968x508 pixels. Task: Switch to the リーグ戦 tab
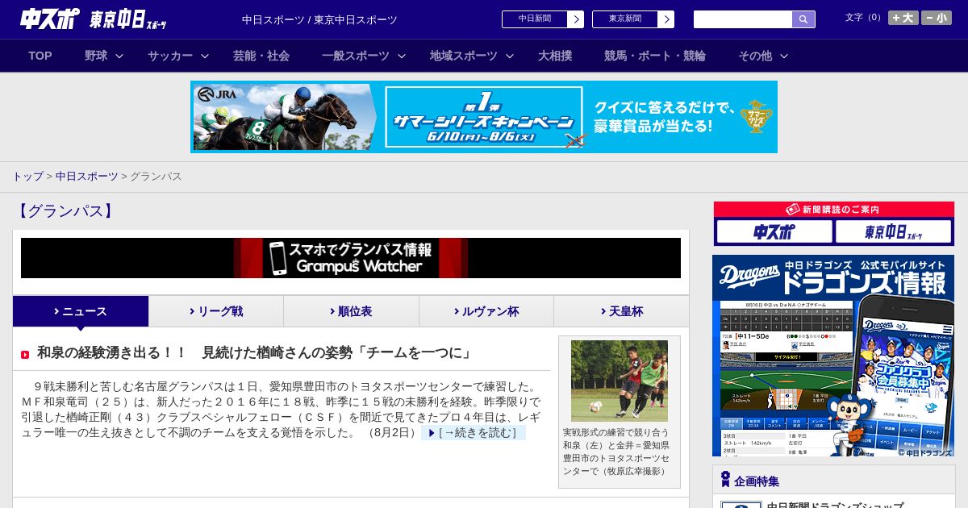click(x=216, y=311)
